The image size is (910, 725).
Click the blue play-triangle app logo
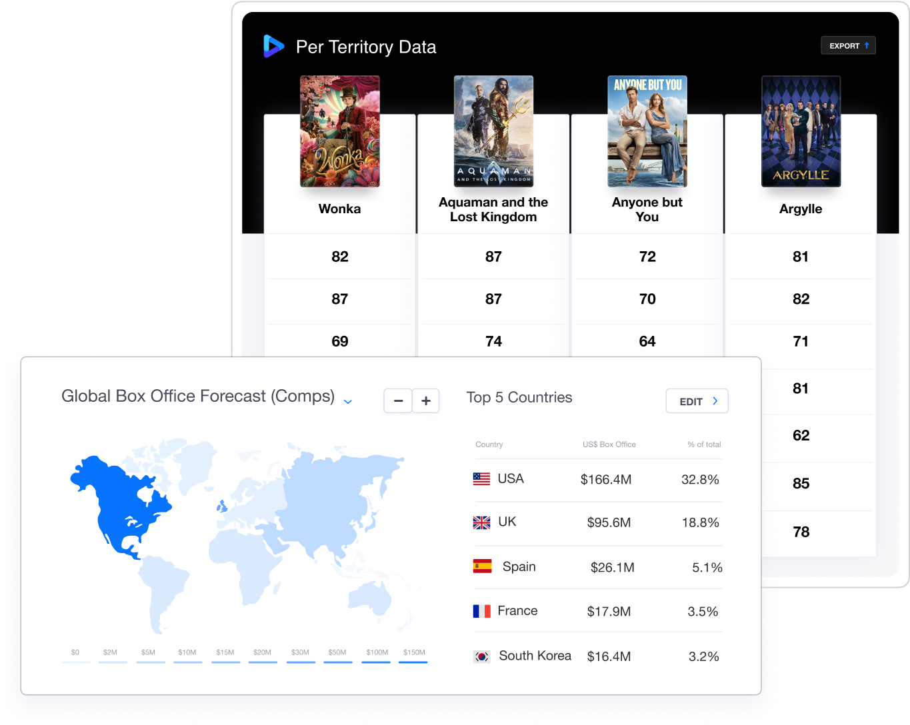[273, 47]
